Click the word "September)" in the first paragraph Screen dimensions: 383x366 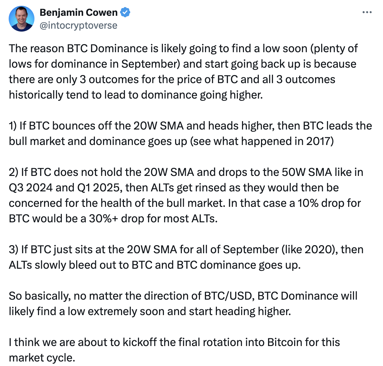click(151, 64)
